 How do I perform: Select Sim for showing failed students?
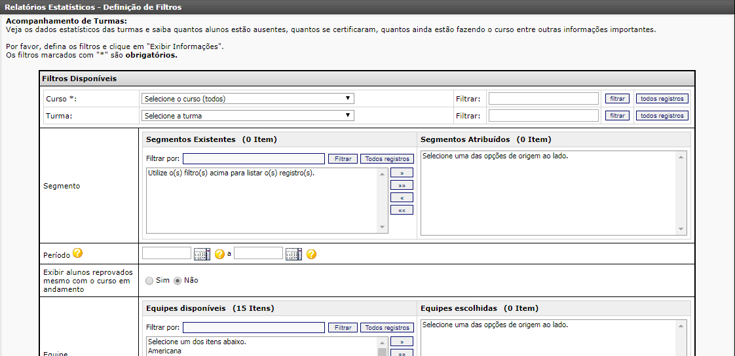tap(149, 281)
